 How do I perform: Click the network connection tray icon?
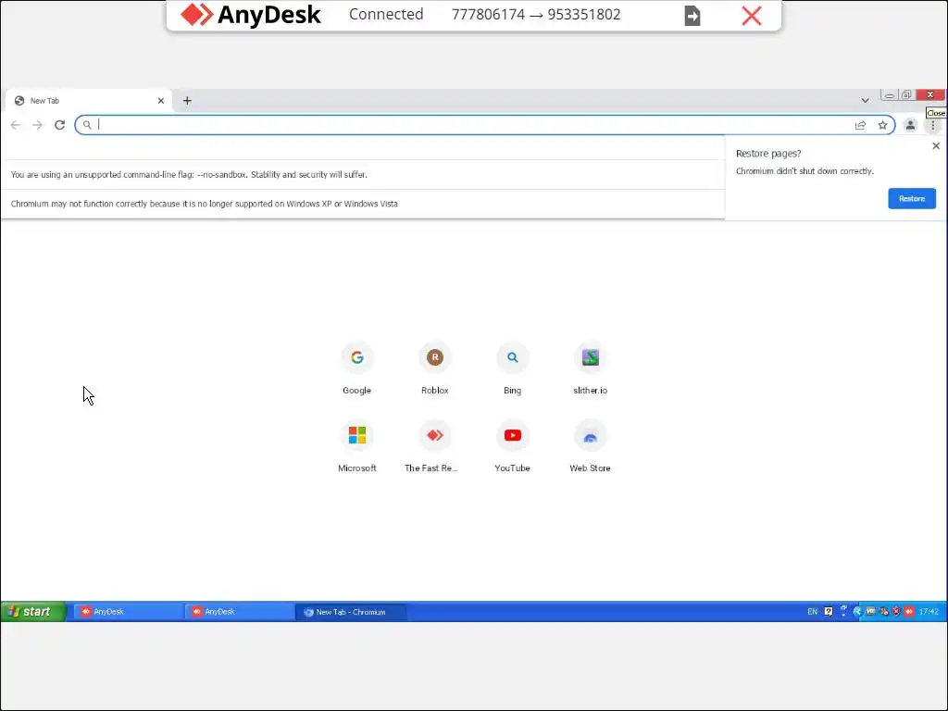(x=884, y=611)
